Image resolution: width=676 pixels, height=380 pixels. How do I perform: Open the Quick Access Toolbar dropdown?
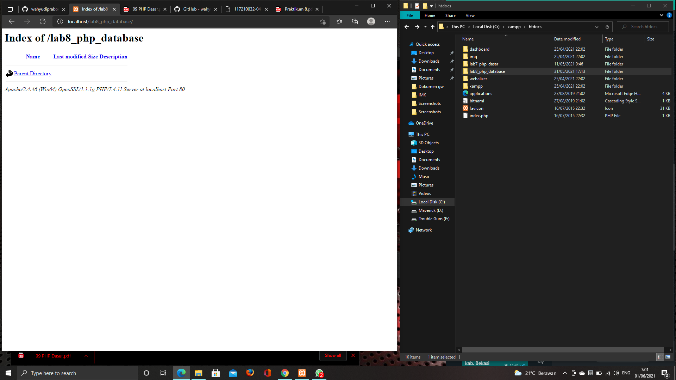pos(432,6)
